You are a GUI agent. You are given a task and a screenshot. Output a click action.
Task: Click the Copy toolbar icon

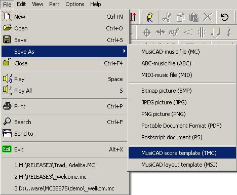point(180,17)
